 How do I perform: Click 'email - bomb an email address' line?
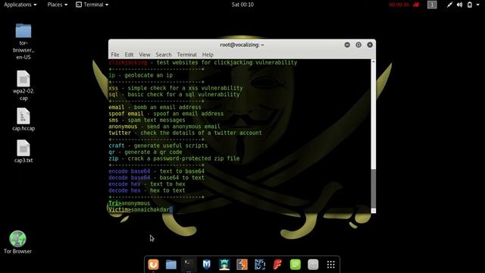coord(155,108)
